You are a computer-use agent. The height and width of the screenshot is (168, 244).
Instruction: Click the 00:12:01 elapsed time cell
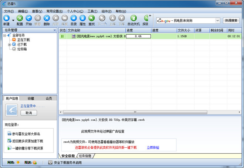(234, 36)
